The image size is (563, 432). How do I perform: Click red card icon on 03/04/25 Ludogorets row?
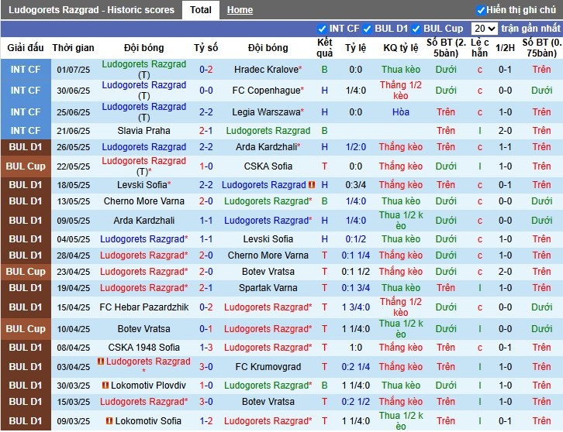[x=101, y=362]
